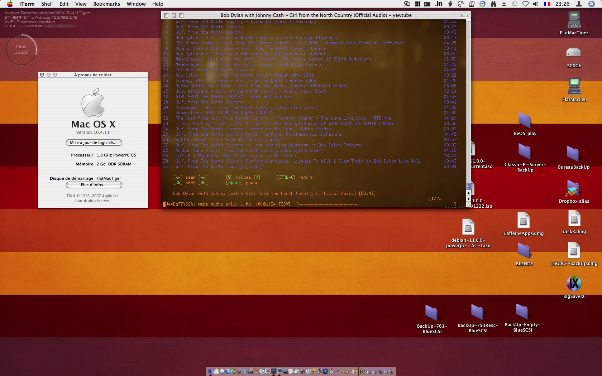Click the terminal prompt menu bar icon
The width and height of the screenshot is (602, 376).
coord(427,4)
